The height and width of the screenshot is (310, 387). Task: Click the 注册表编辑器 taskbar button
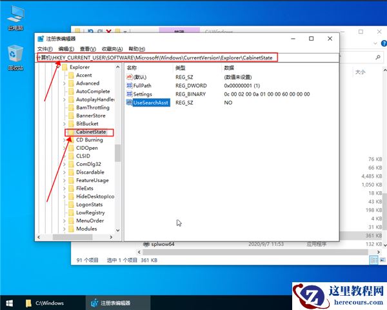coord(118,303)
